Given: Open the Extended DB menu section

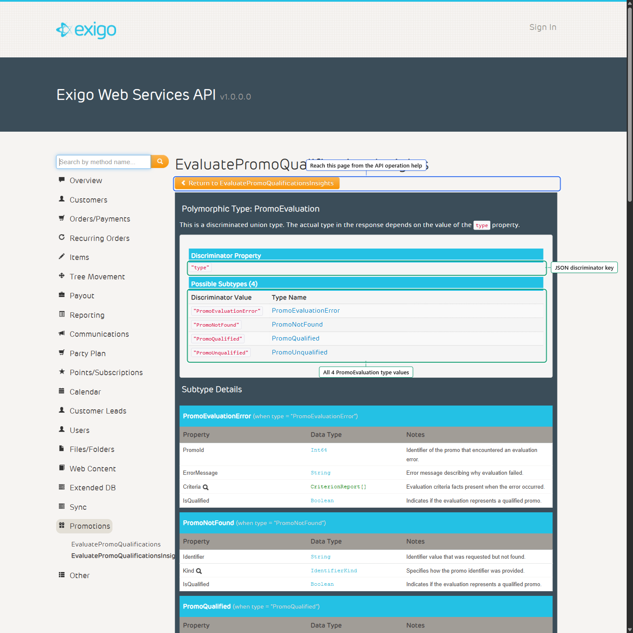Looking at the screenshot, I should pyautogui.click(x=92, y=487).
